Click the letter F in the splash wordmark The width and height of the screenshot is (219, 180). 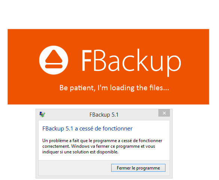click(86, 60)
